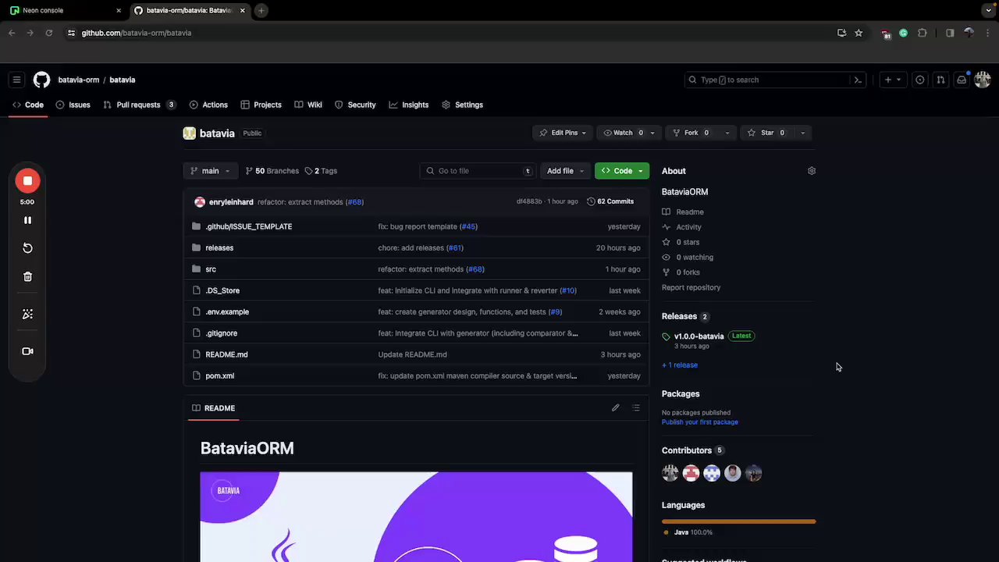Open Chrome tab search chevron
This screenshot has width=999, height=562.
click(x=988, y=10)
